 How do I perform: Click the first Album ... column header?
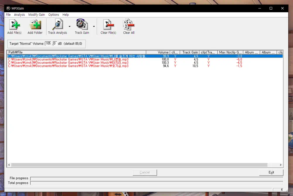pyautogui.click(x=251, y=52)
